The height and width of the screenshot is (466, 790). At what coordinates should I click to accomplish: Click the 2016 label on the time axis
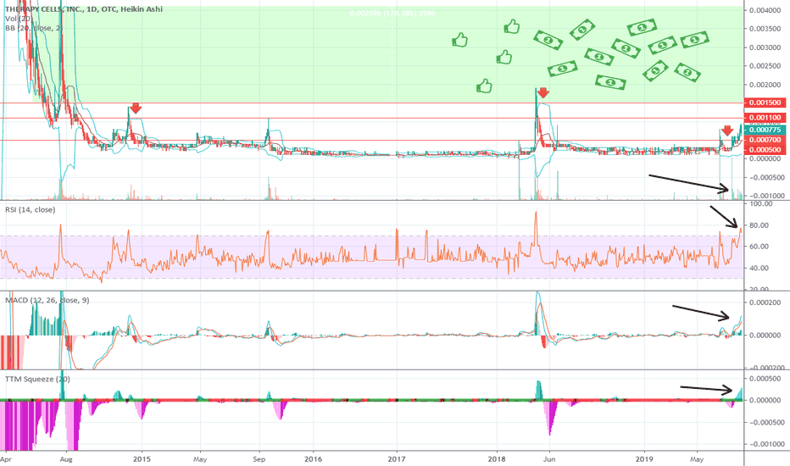(313, 459)
